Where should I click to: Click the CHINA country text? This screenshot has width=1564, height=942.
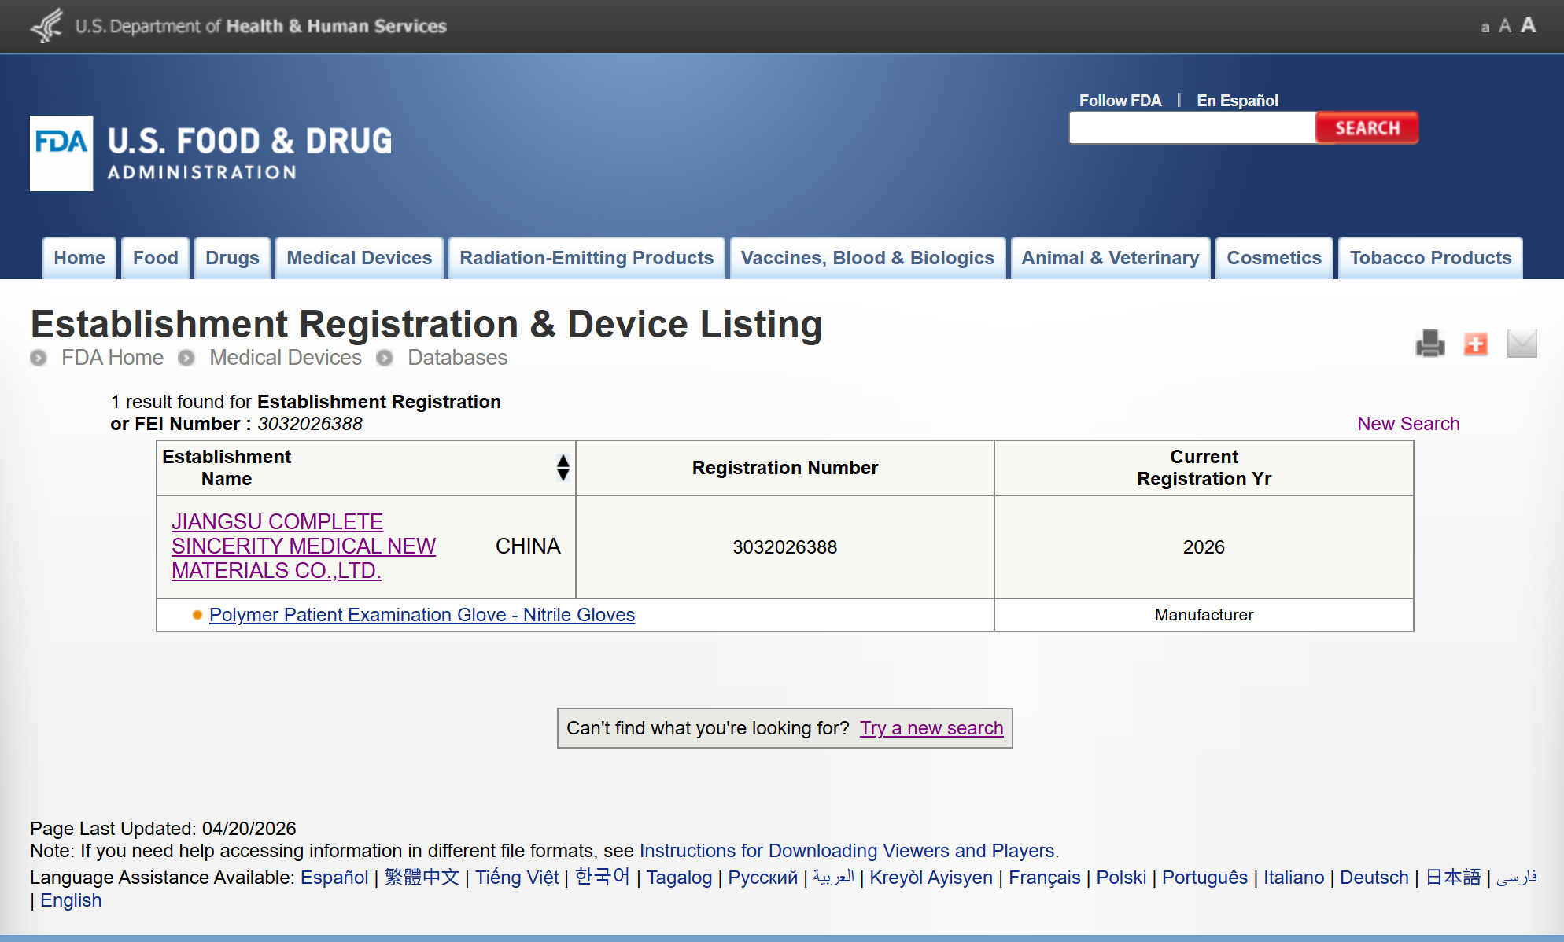pyautogui.click(x=528, y=546)
